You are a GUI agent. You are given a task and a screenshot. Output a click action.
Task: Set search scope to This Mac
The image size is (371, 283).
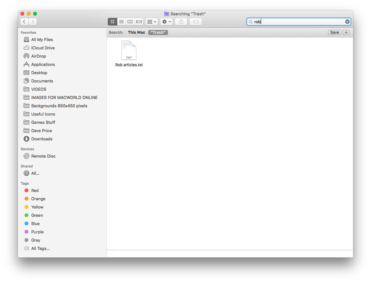(136, 32)
